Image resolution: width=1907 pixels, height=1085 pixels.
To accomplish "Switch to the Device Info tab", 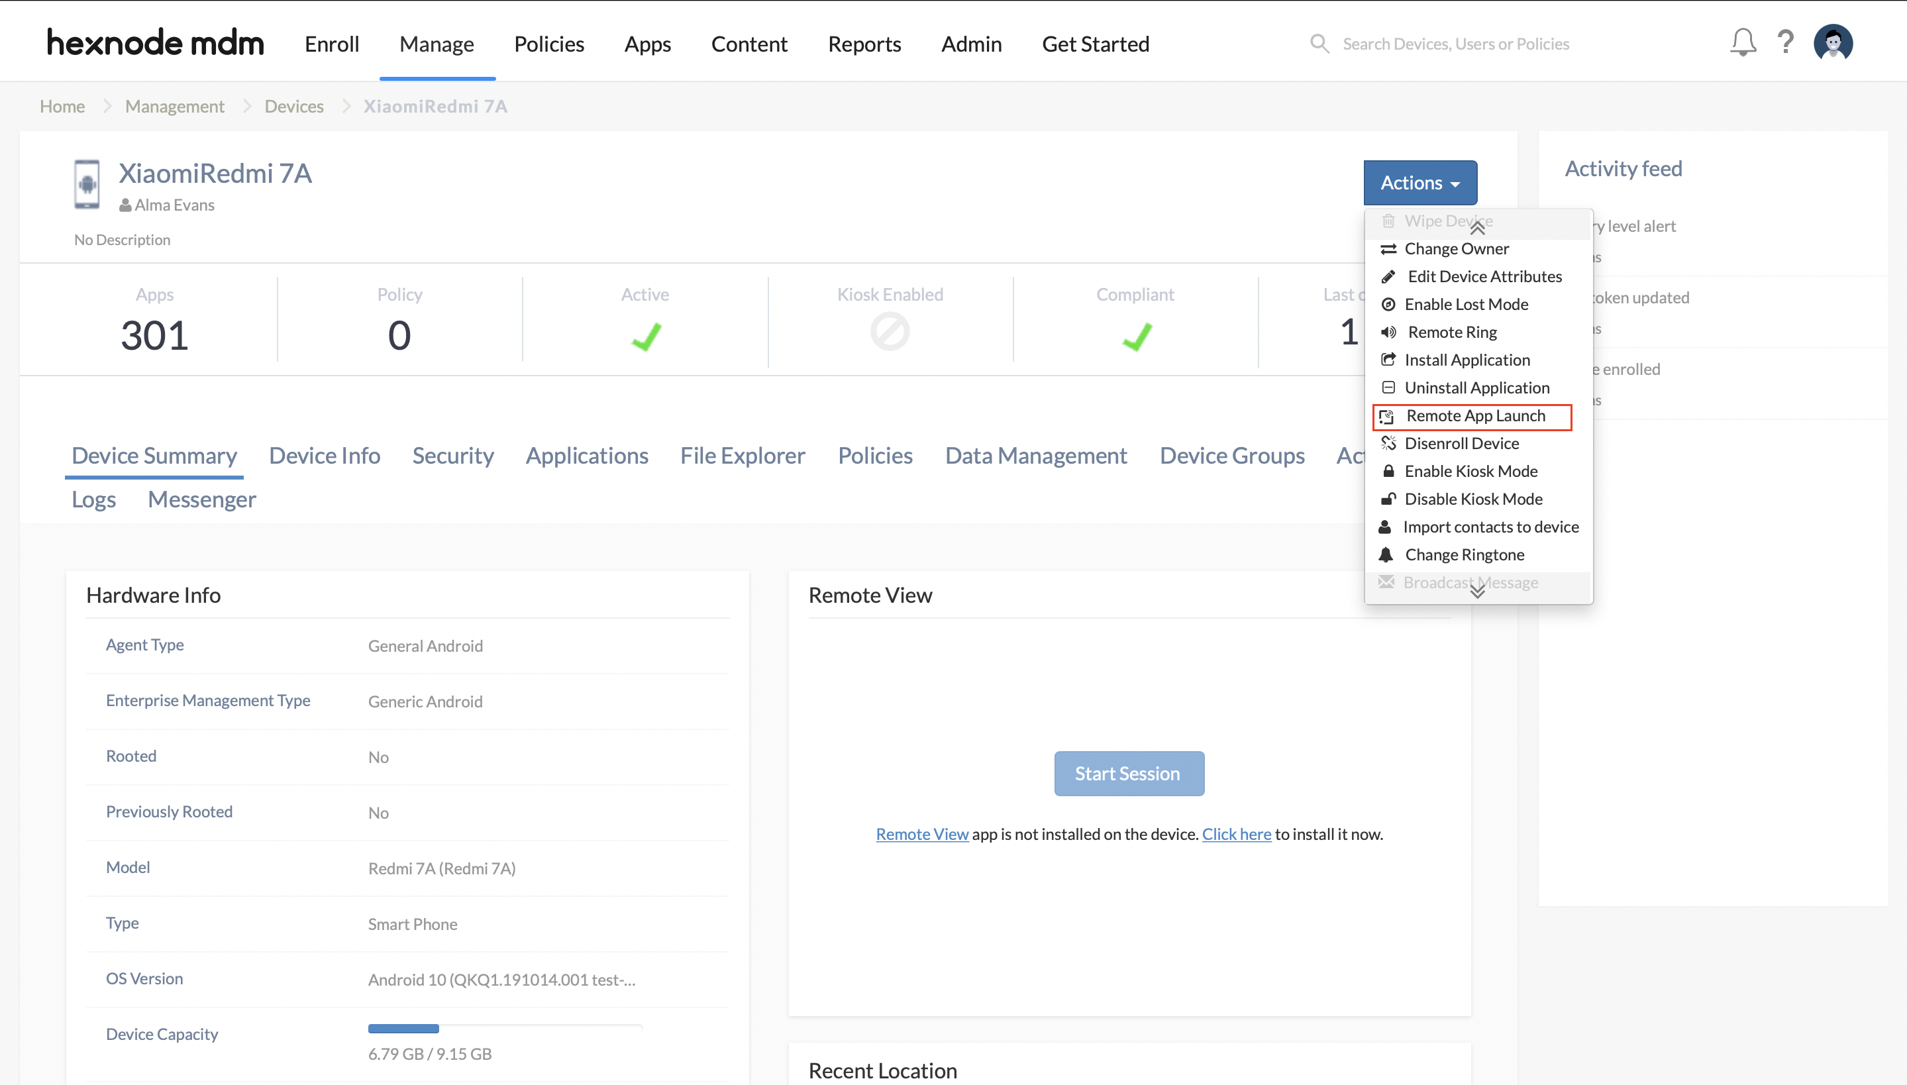I will [x=324, y=455].
